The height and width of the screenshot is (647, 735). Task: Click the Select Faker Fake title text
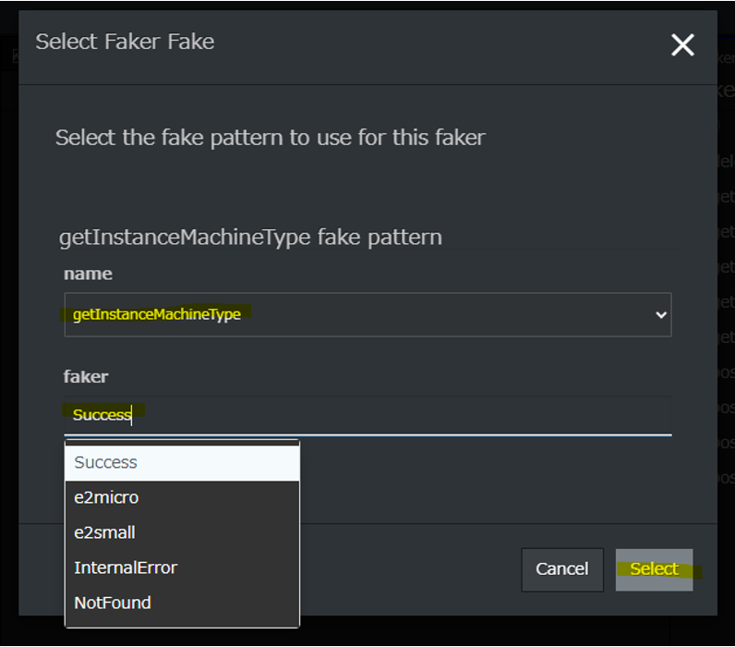point(125,42)
